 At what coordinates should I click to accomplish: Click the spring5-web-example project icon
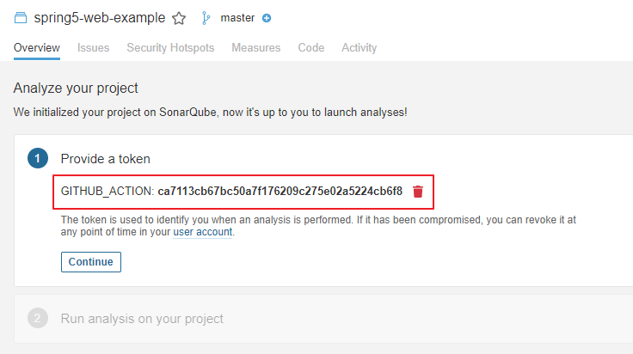(x=21, y=17)
